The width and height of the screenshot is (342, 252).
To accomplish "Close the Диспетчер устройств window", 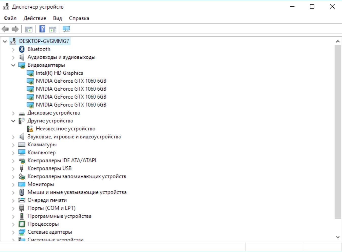I will 332,7.
